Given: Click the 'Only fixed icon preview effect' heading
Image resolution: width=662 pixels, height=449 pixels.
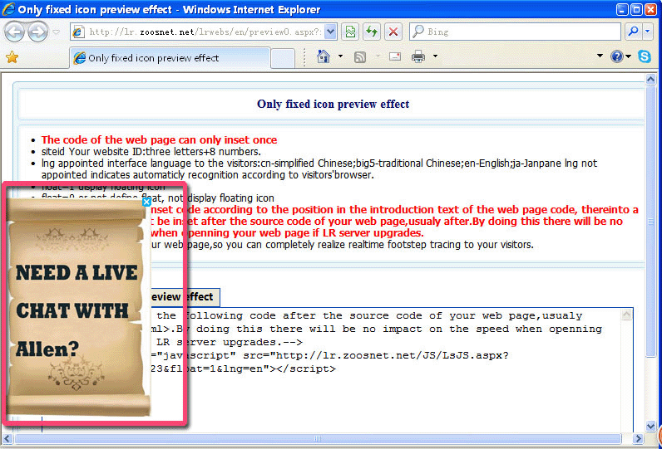Looking at the screenshot, I should click(333, 104).
